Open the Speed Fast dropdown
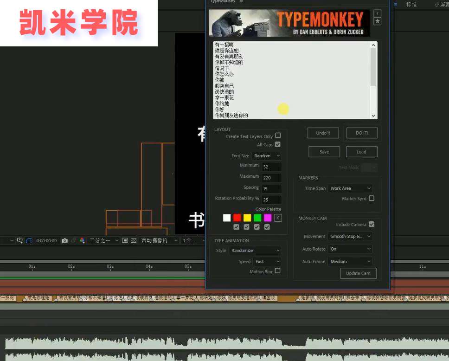 (268, 261)
